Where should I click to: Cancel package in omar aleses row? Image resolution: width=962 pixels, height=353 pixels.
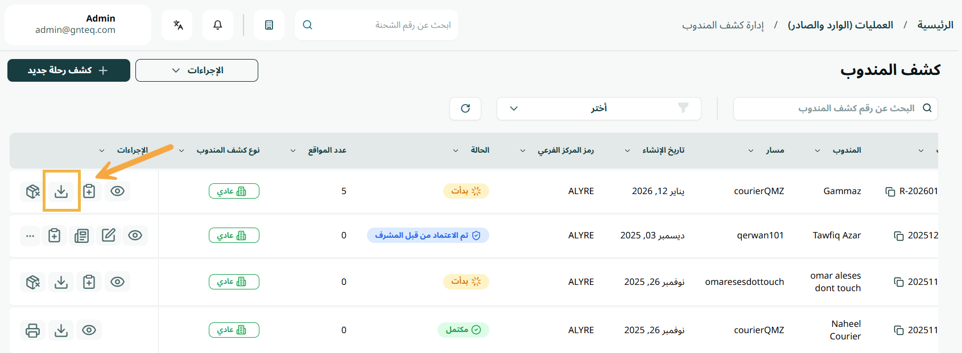click(x=33, y=281)
